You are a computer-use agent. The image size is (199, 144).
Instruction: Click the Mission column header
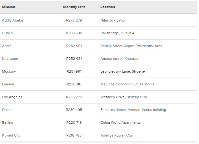click(8, 7)
